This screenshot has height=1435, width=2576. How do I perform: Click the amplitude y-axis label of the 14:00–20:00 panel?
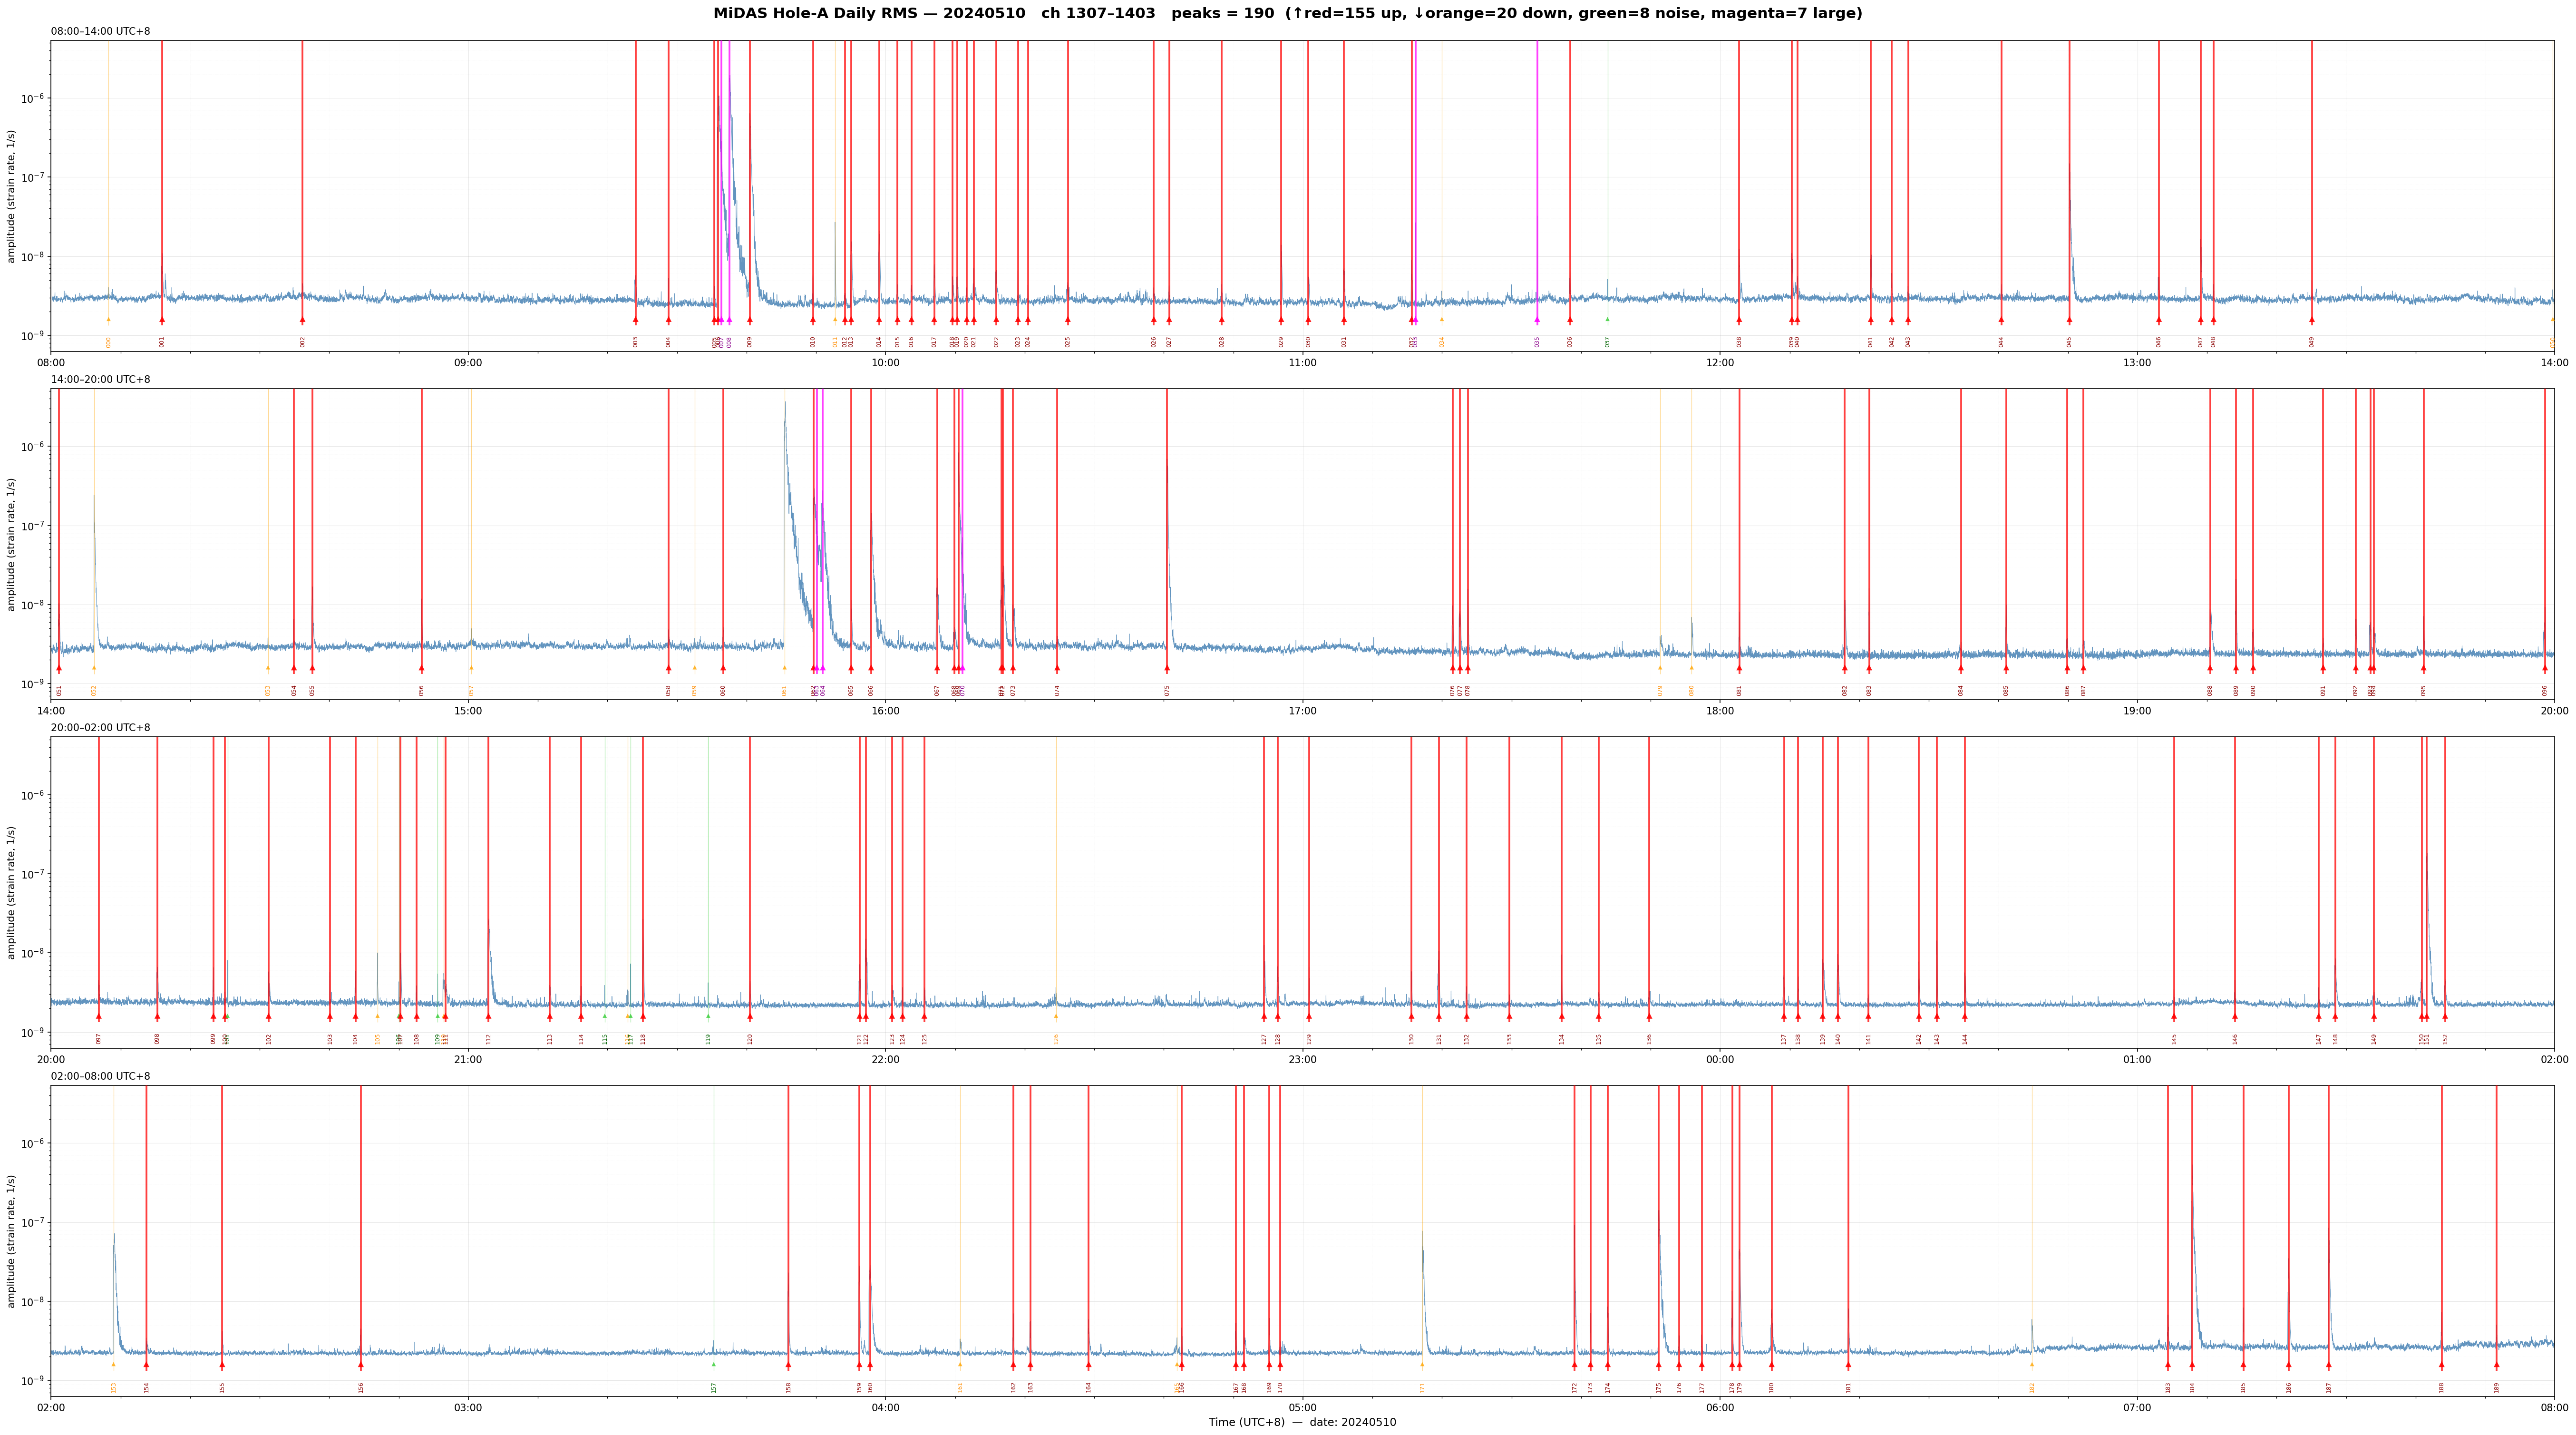point(12,544)
